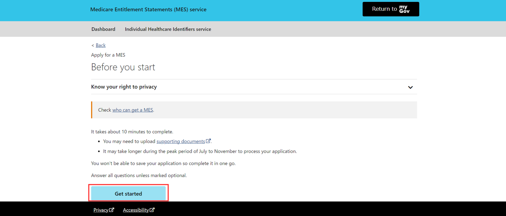Go back using the Back link
The height and width of the screenshot is (216, 506).
[101, 45]
